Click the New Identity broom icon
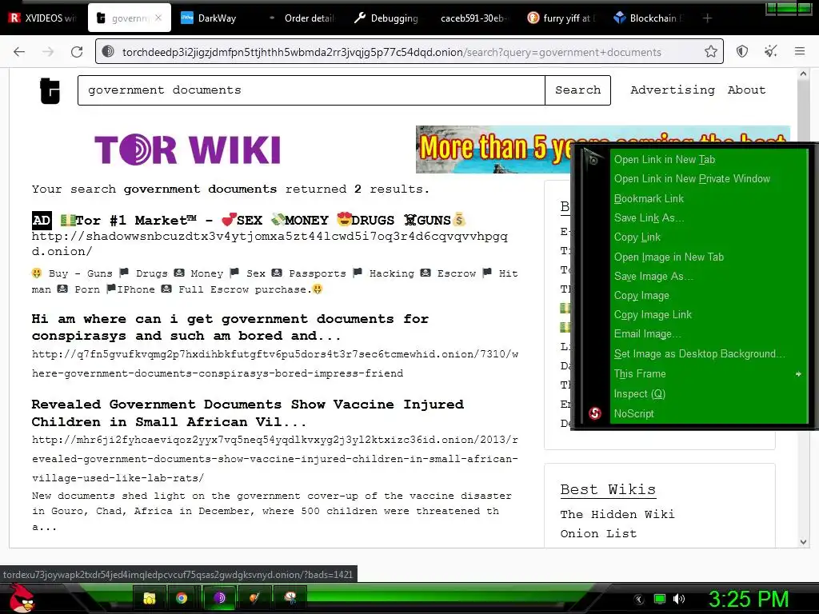The image size is (819, 614). pyautogui.click(x=770, y=52)
